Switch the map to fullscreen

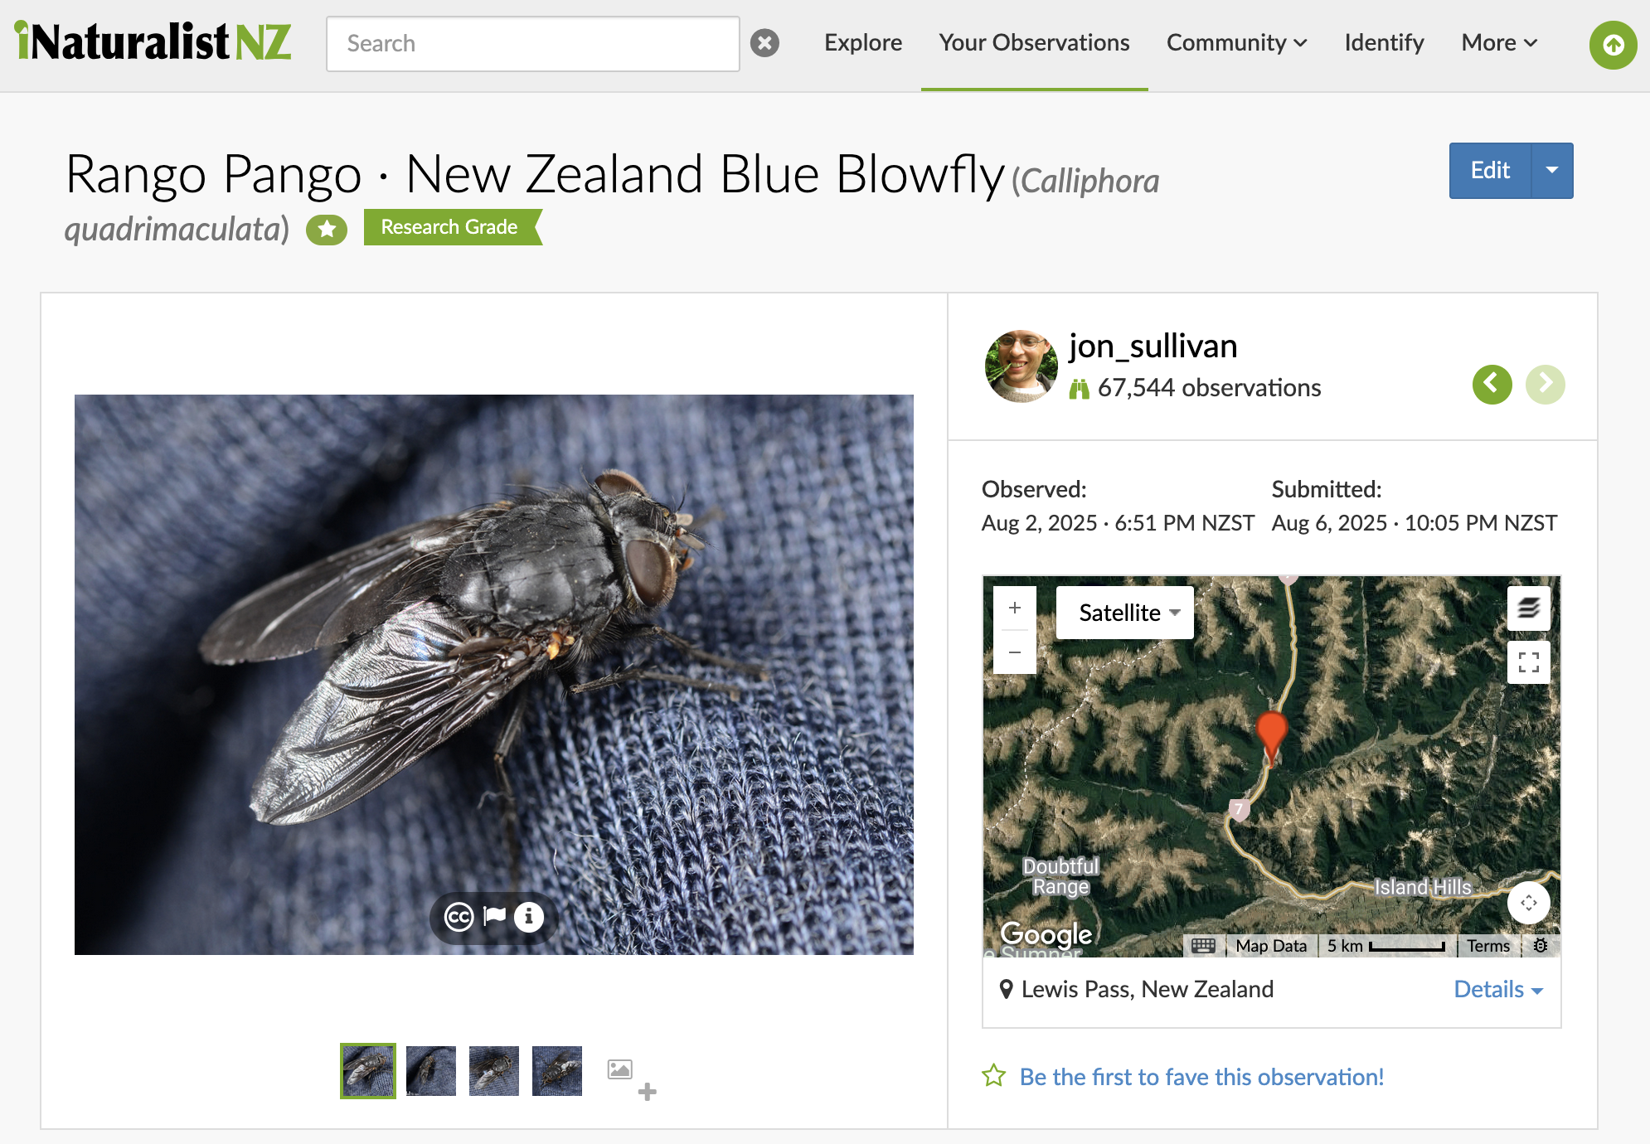coord(1529,662)
